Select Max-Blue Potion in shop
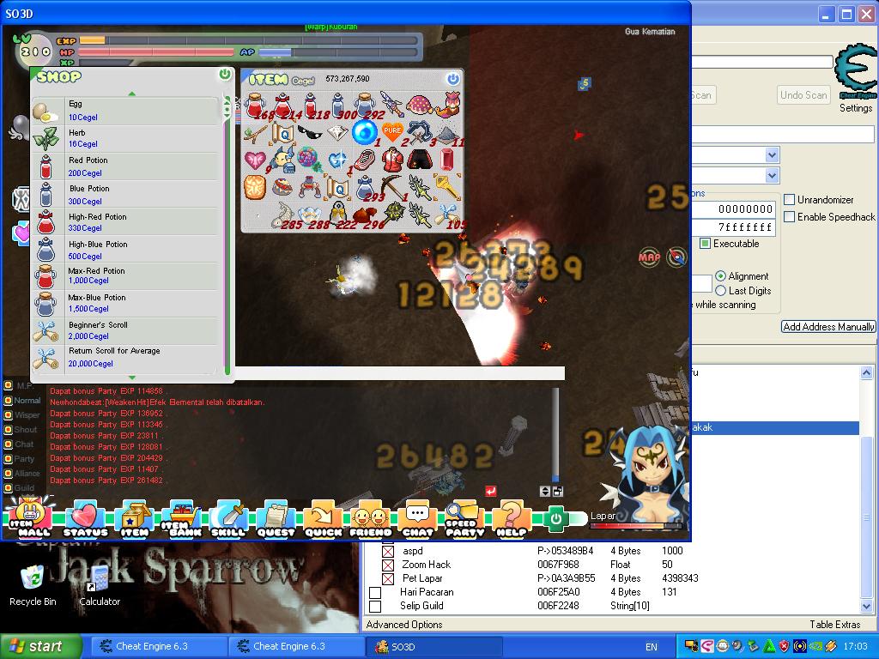This screenshot has width=879, height=659. tap(125, 303)
